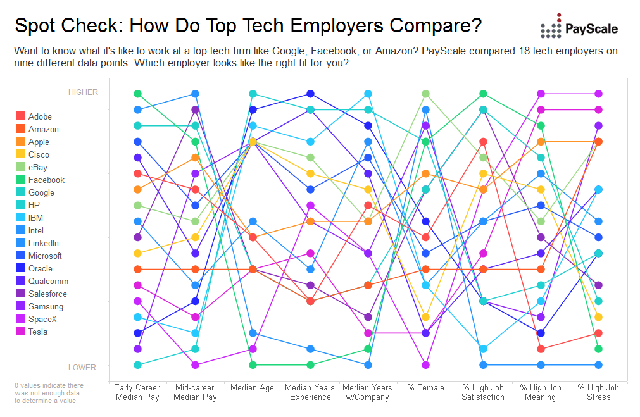Click the lowest data point in % Female column
This screenshot has width=640, height=417.
tap(426, 365)
